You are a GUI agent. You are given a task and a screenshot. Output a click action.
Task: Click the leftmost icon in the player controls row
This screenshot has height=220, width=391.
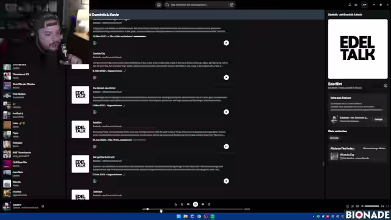coord(176,204)
